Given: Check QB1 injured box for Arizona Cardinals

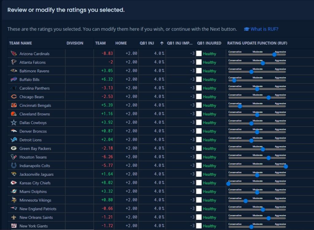Looking at the screenshot, I should point(199,53).
